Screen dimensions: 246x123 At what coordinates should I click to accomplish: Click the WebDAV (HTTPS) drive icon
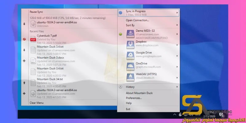pos(130,77)
